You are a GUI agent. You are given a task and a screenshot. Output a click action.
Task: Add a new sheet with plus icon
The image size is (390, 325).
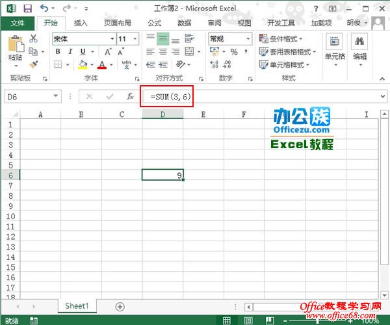[x=120, y=306]
